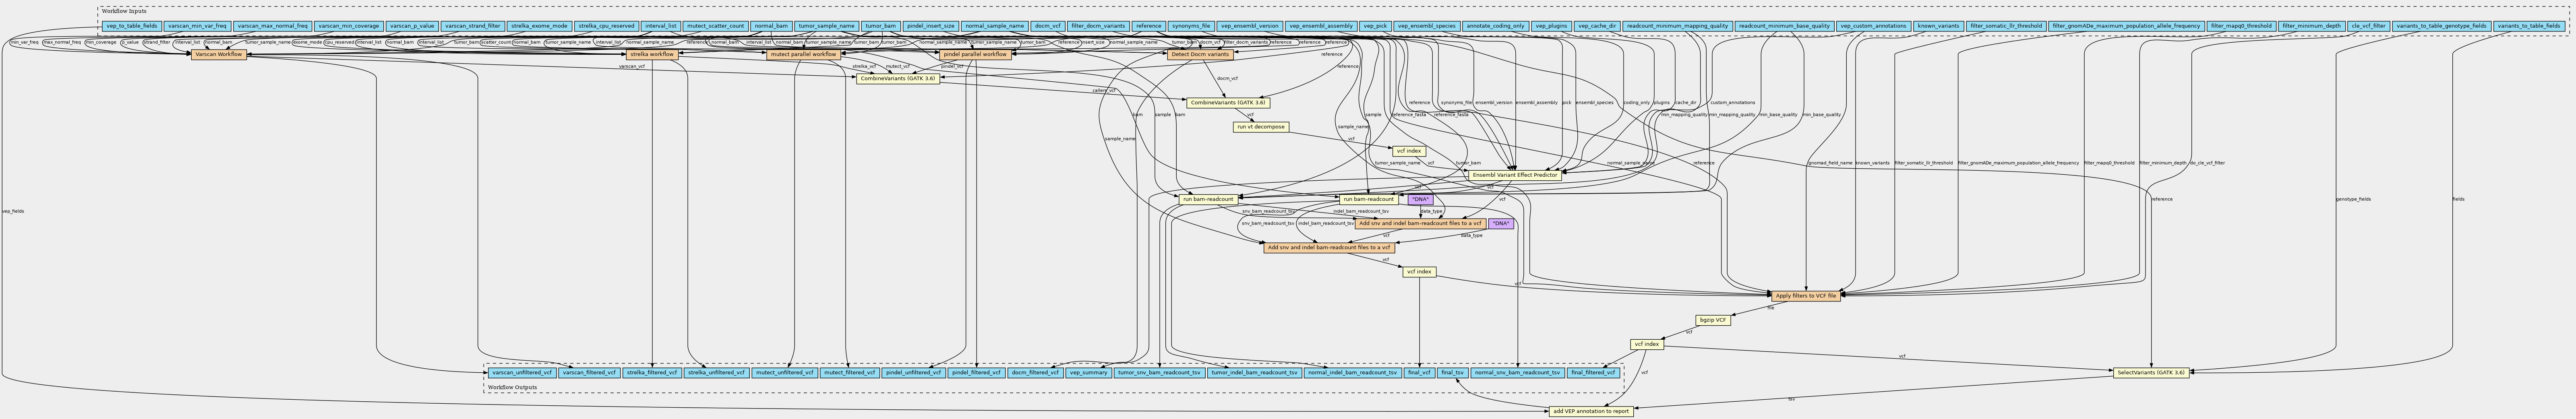
Task: Select the pindel parallel workflow node
Action: coord(975,54)
